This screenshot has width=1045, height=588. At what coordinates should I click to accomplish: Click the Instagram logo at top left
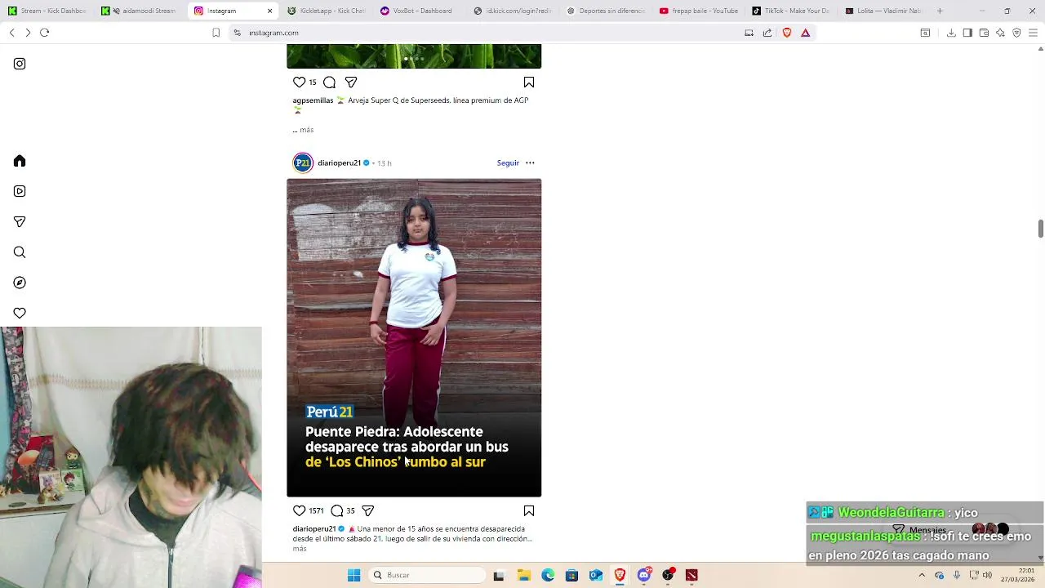point(20,64)
